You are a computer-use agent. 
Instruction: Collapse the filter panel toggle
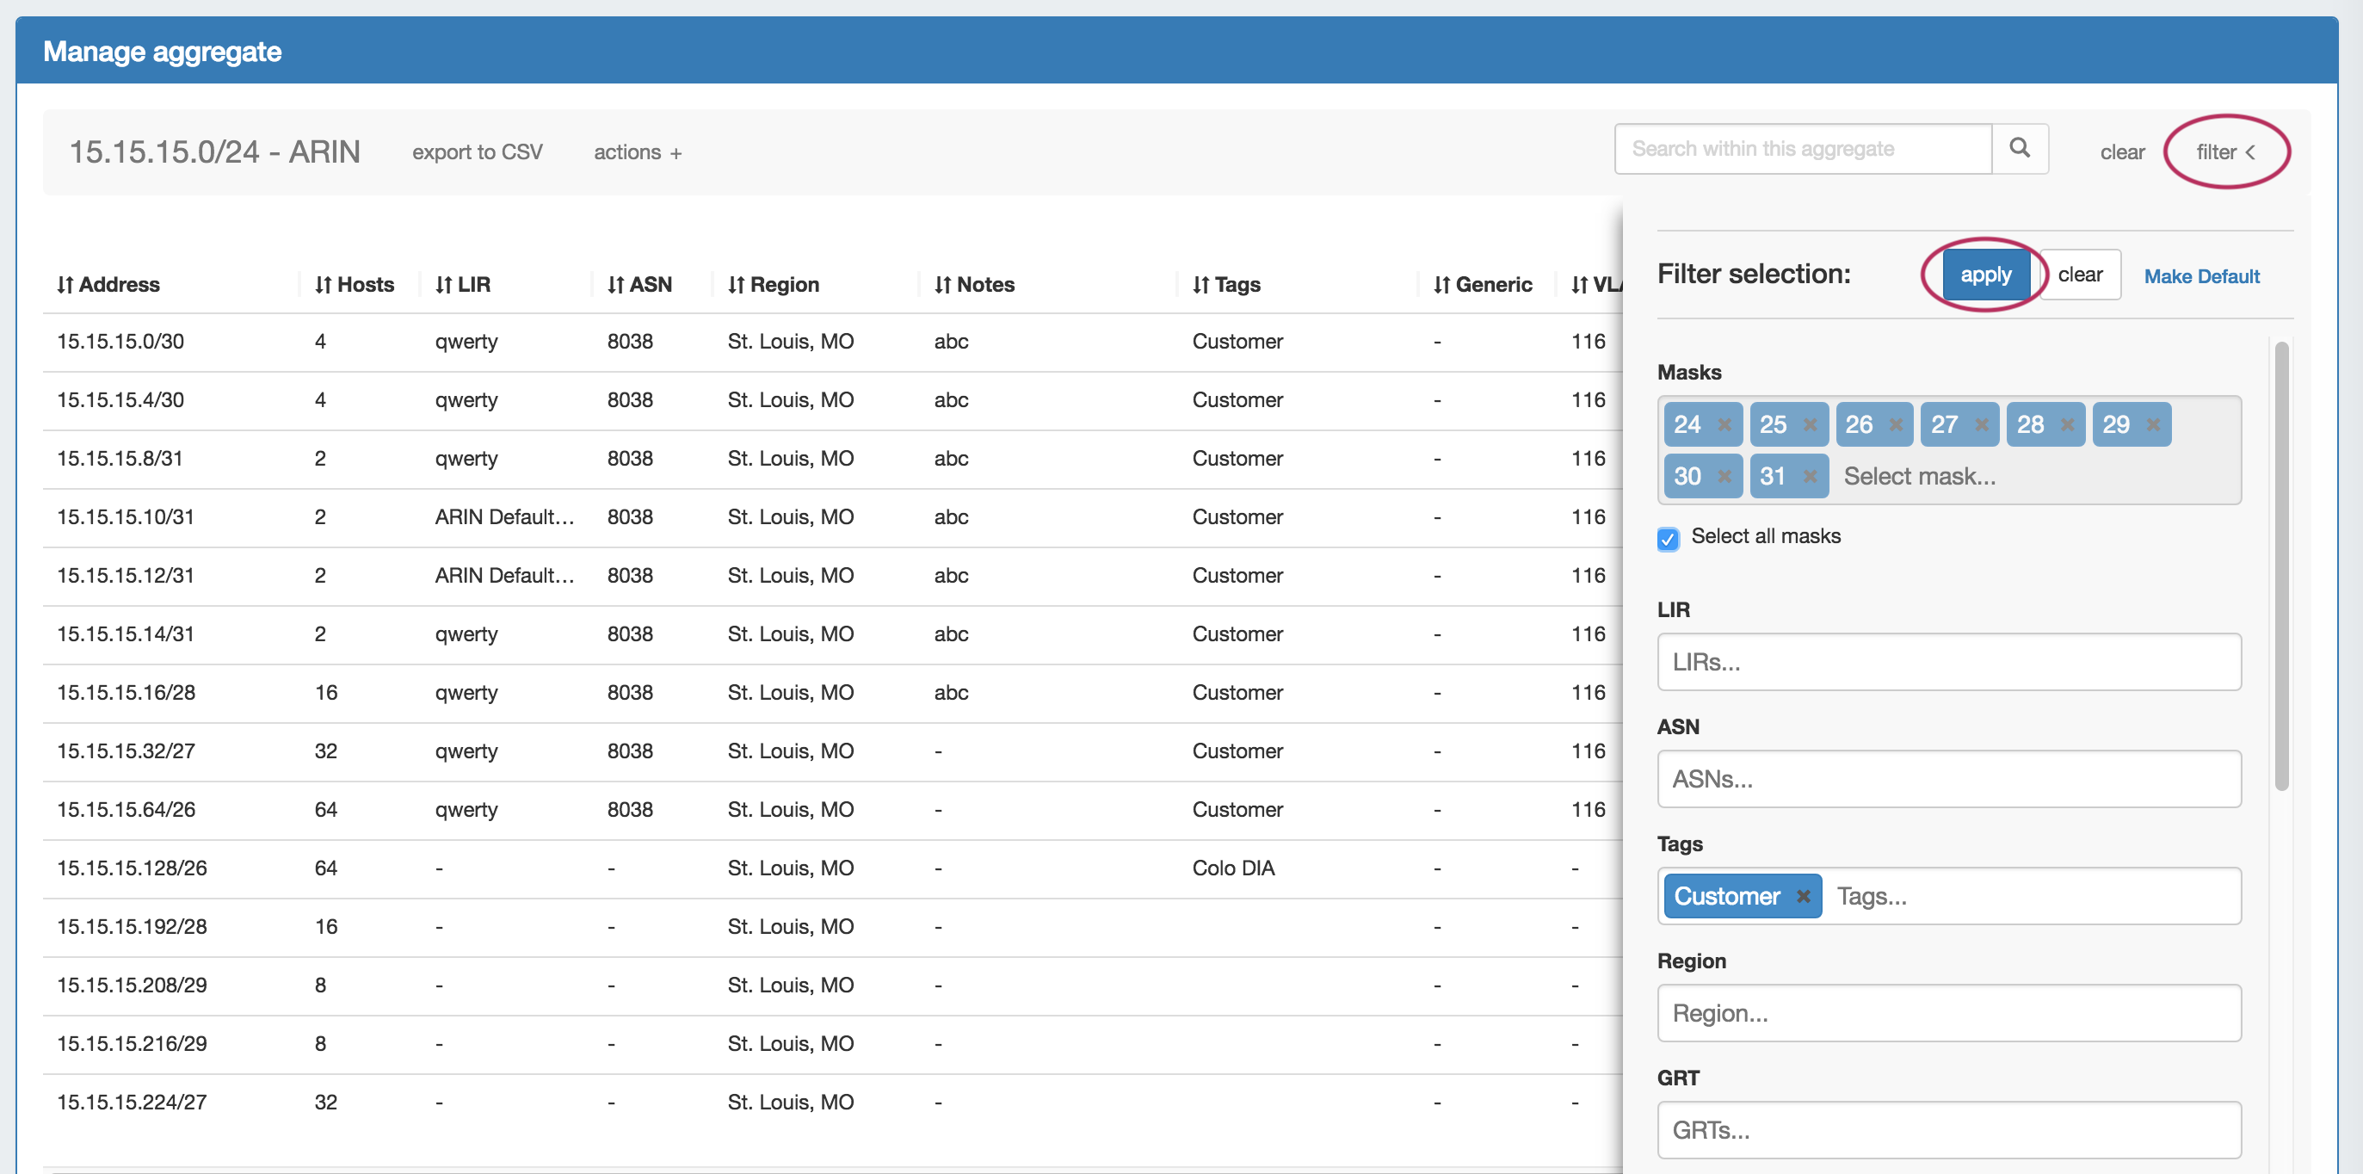(2224, 152)
